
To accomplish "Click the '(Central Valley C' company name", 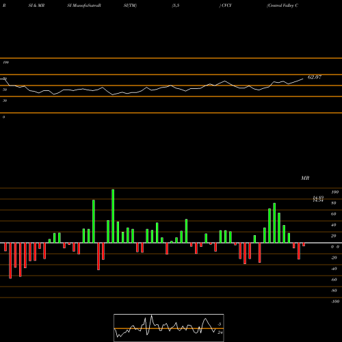I will click(282, 5).
